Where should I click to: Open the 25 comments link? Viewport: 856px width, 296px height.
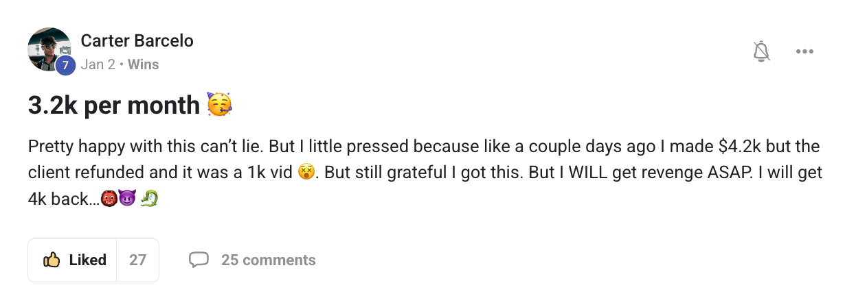click(268, 260)
